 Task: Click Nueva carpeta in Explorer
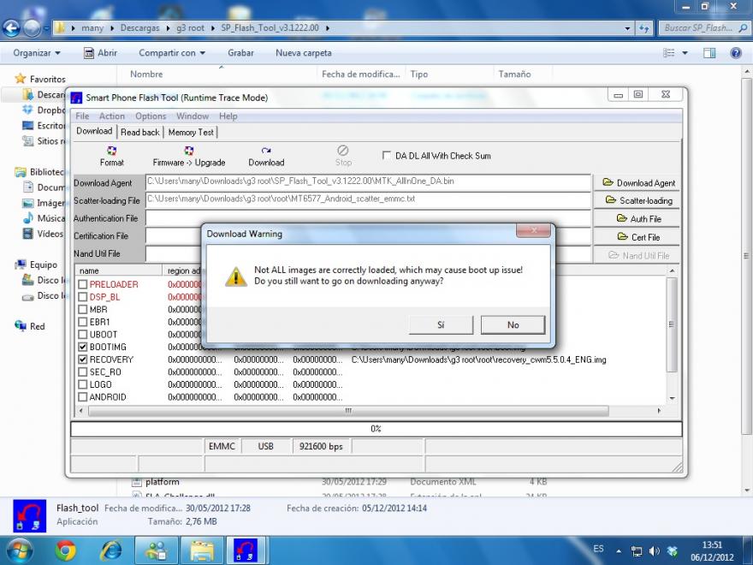304,53
